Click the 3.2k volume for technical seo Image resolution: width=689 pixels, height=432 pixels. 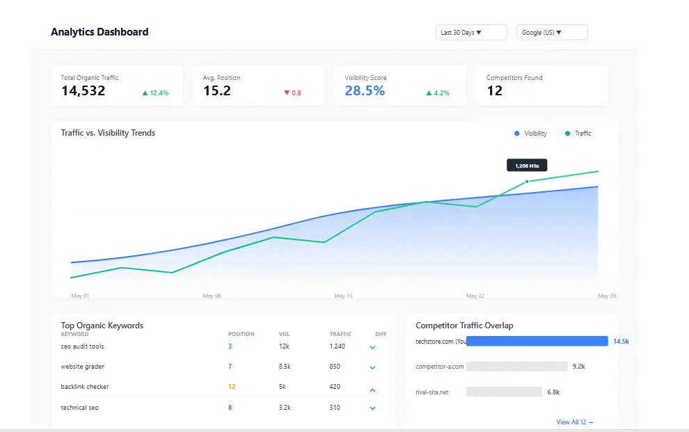pyautogui.click(x=285, y=408)
